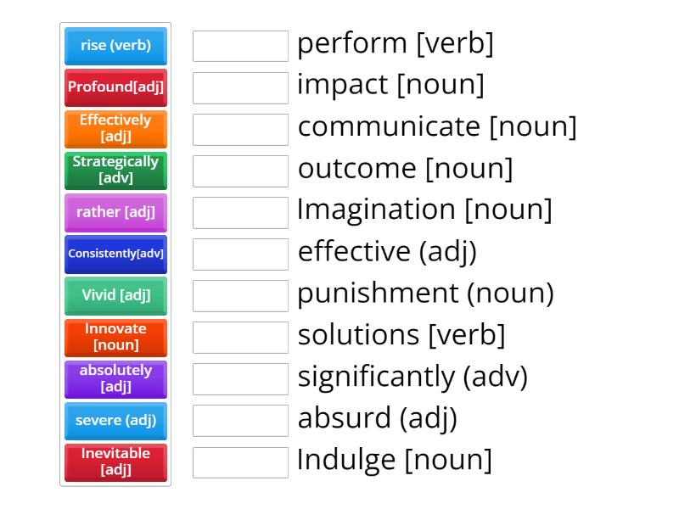Click the answer box beside 'perform [verb]'
Image resolution: width=679 pixels, height=509 pixels.
click(x=240, y=46)
